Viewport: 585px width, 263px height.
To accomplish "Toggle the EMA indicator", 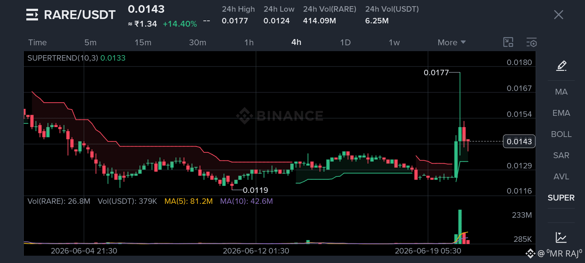I will pos(561,113).
